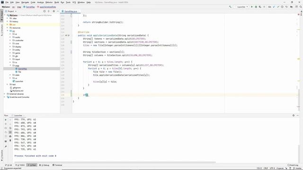Click the Git update project arrow icon
303x170 pixels.
(274, 7)
